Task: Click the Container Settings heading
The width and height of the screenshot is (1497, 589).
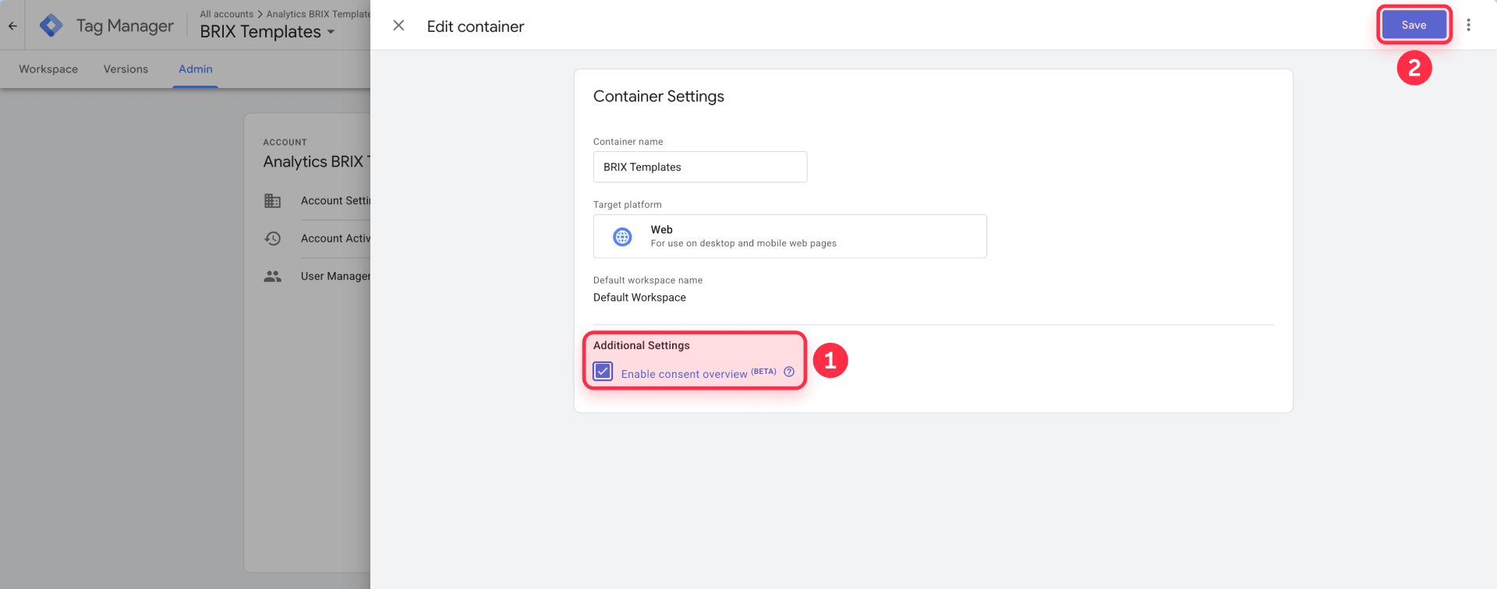Action: coord(659,97)
